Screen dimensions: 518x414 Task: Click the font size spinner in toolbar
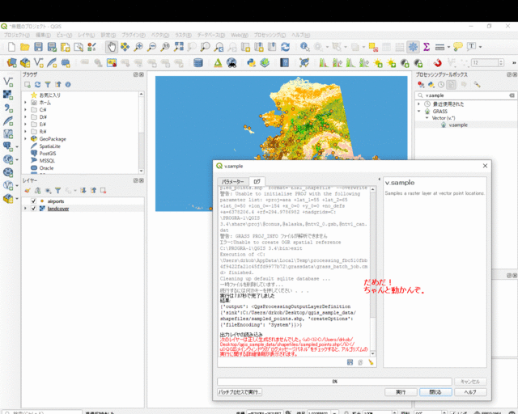tap(487, 63)
